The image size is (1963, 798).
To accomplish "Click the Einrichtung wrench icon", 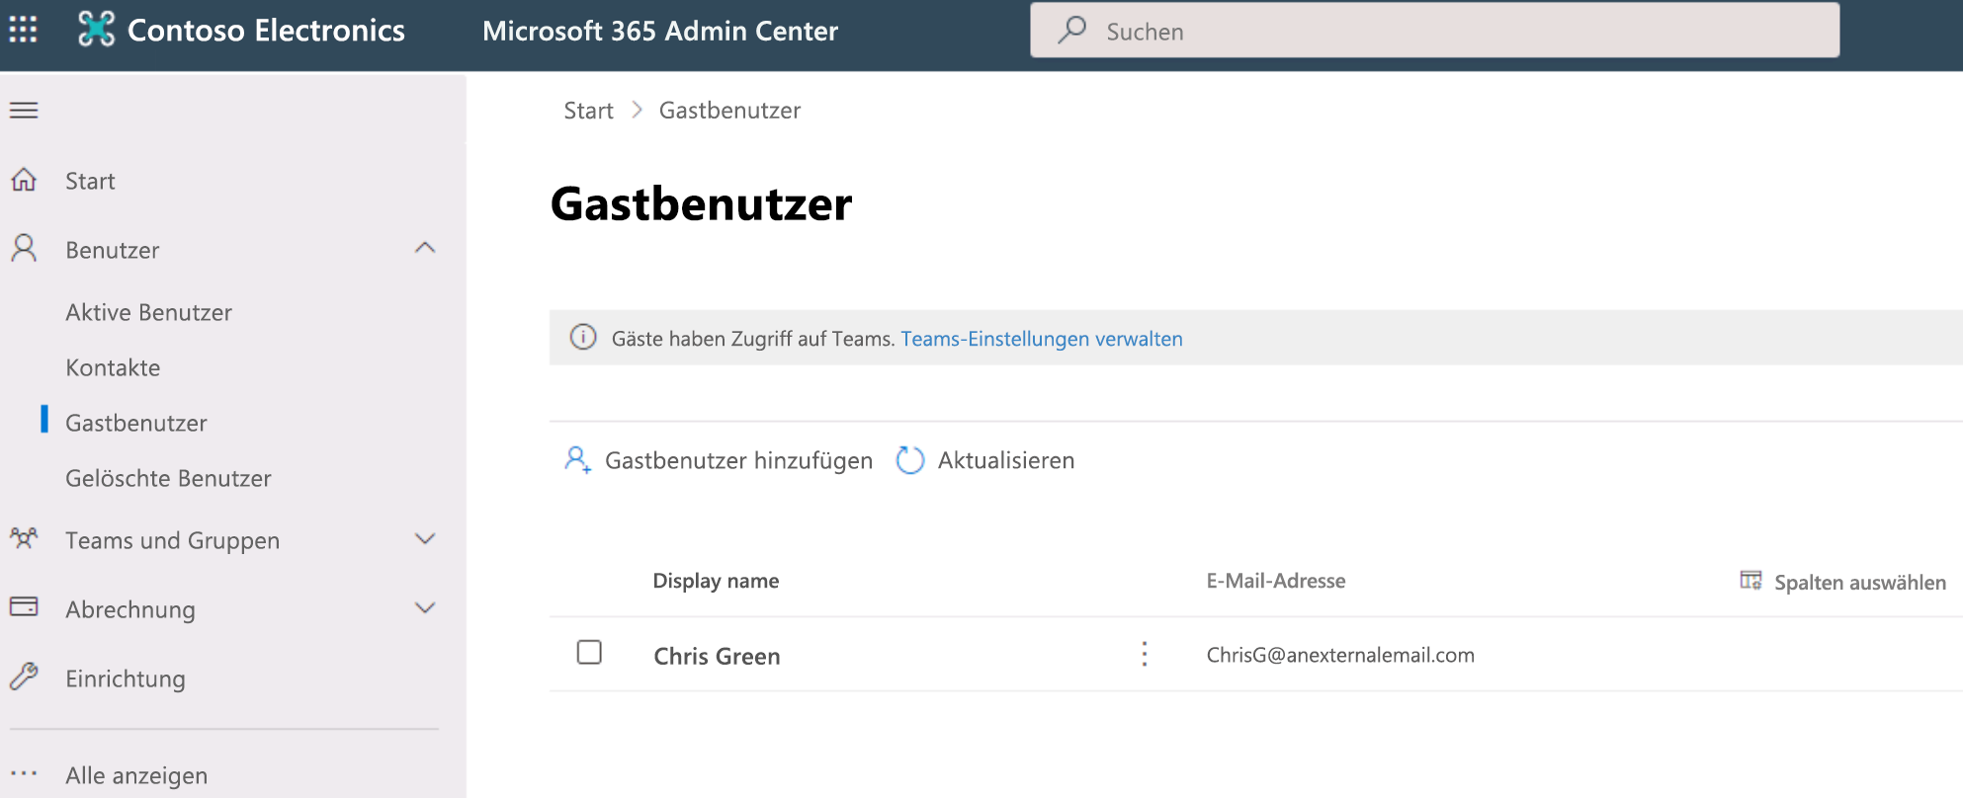I will pyautogui.click(x=24, y=677).
